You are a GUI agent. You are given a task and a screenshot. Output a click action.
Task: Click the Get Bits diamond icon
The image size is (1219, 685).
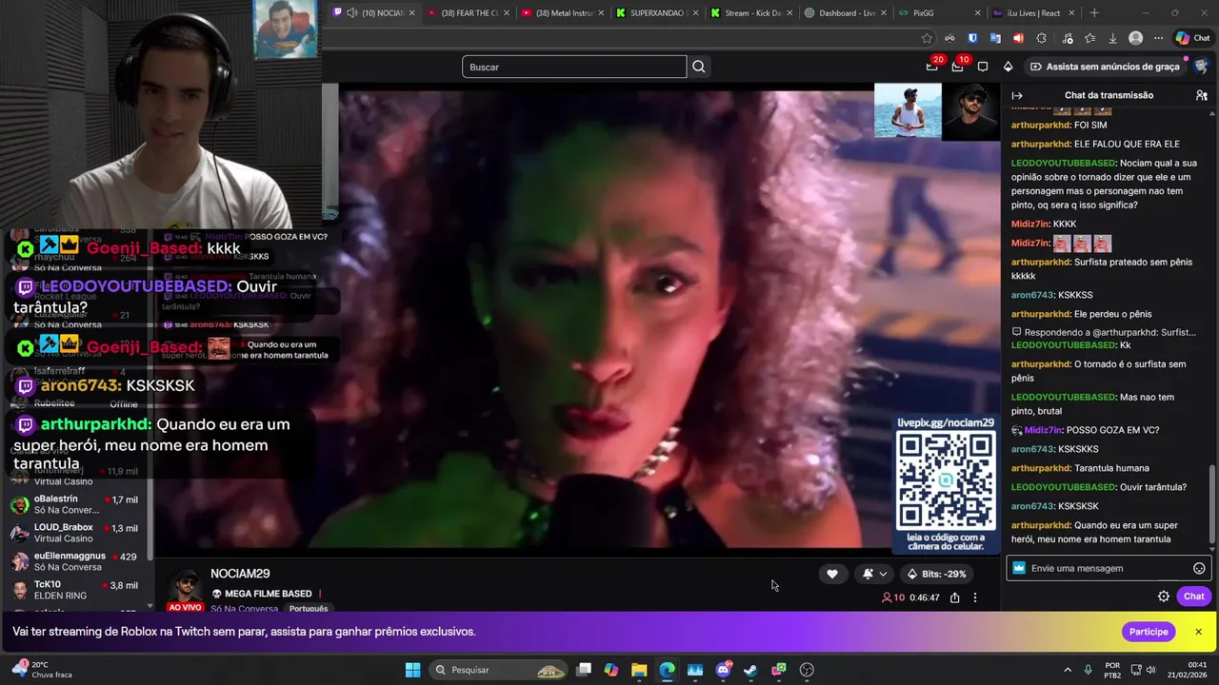(x=1008, y=67)
